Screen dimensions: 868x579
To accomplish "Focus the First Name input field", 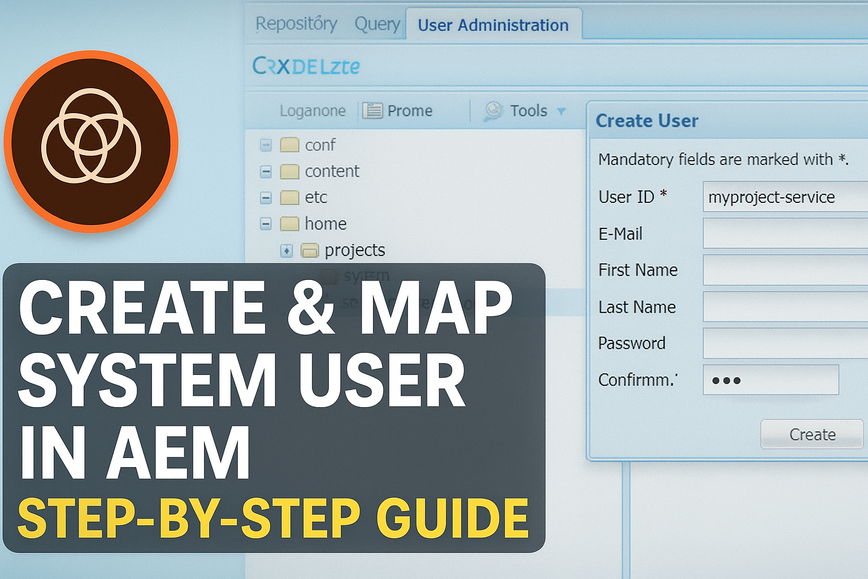I will pos(785,270).
